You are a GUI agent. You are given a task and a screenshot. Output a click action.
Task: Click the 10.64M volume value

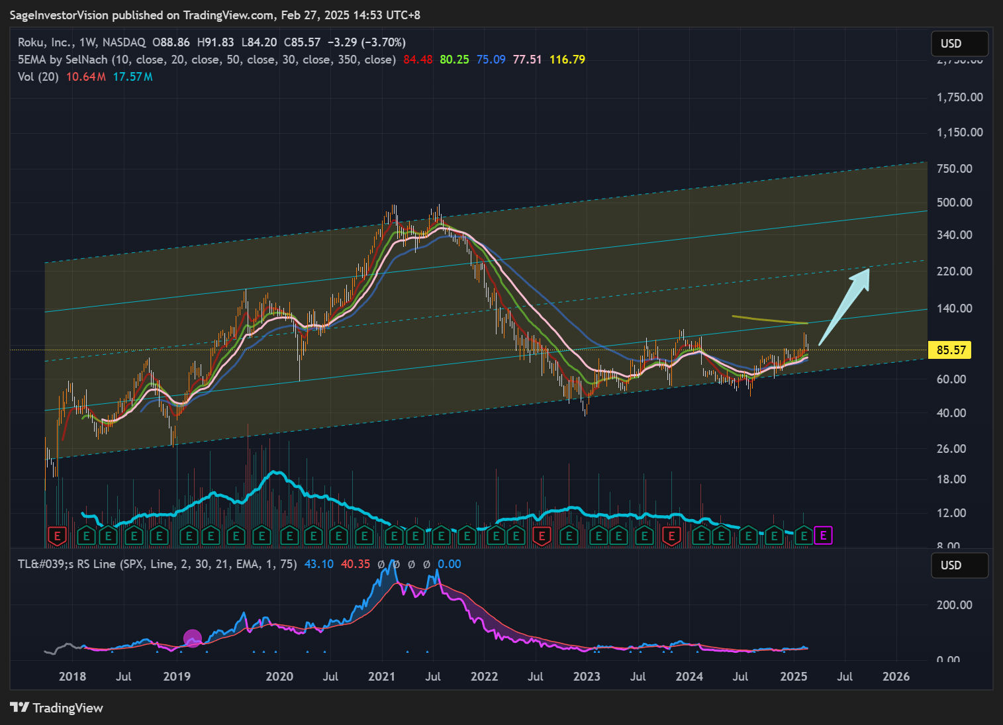click(86, 77)
